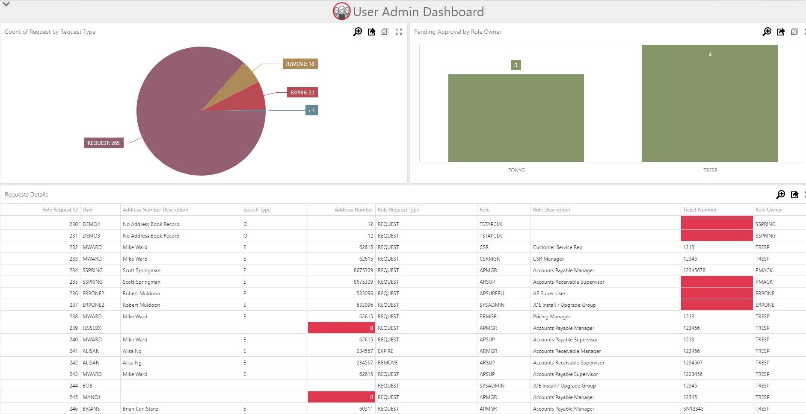
Task: Click the TONYG axis label
Action: 516,170
